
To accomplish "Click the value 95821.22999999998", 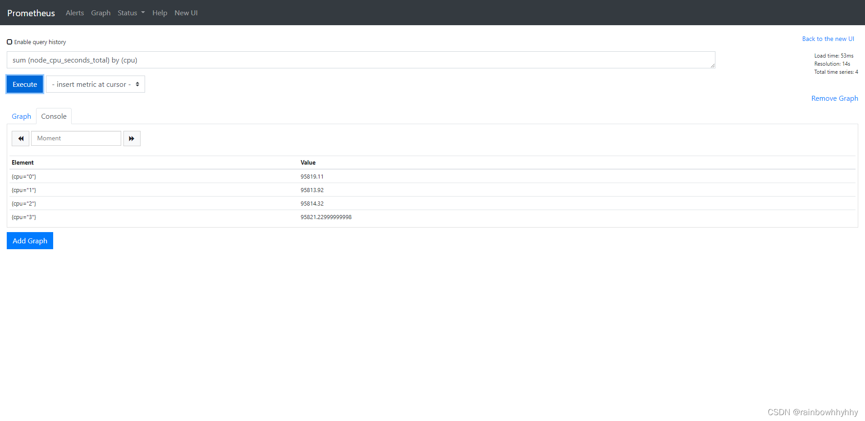I will pos(326,217).
